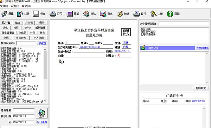
Task: Click the 门诊注射卡 date 2020-07-18
Action: (198, 101)
